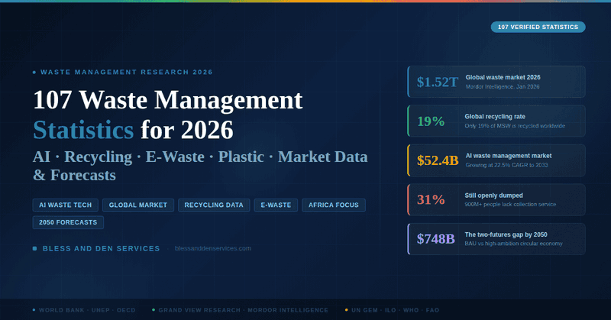The height and width of the screenshot is (320, 611).
Task: Click the two-futures gap by 2050 label
Action: [506, 234]
